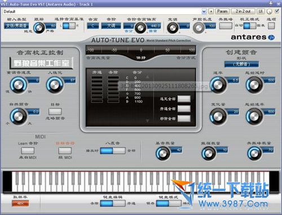This screenshot has height=215, width=282.
Task: Open the vibrato shape dropdown (无颤音)
Action: [241, 64]
